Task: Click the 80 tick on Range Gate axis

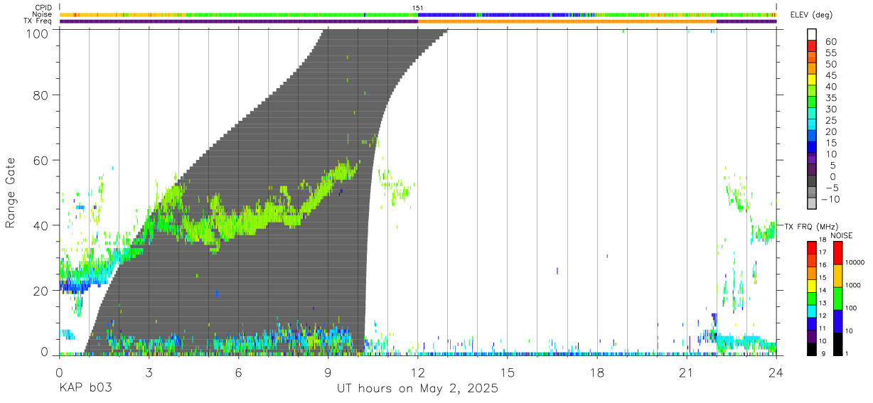Action: 41,95
